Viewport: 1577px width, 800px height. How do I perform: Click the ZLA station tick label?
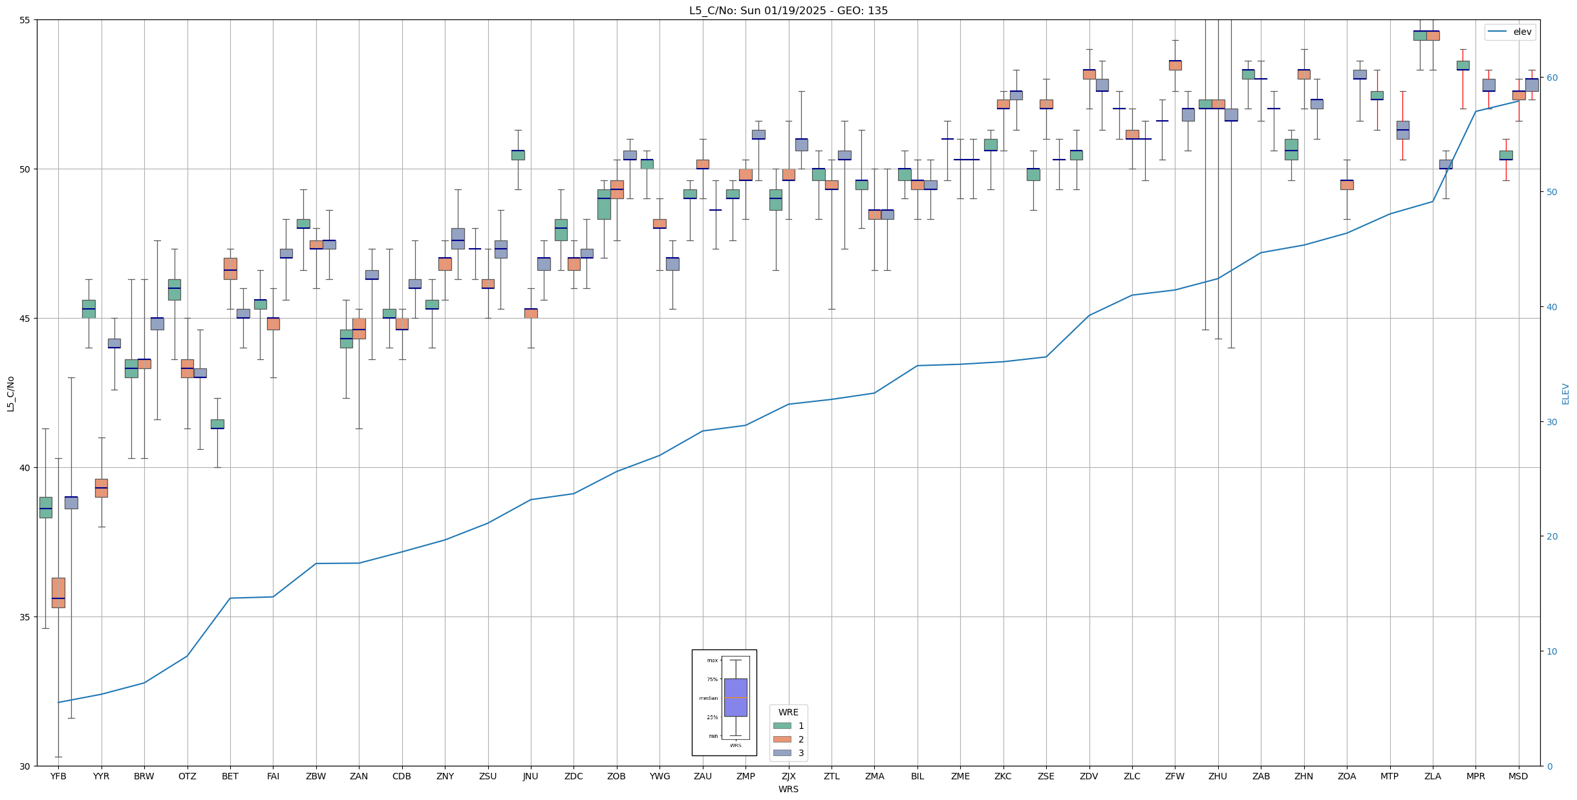coord(1432,776)
